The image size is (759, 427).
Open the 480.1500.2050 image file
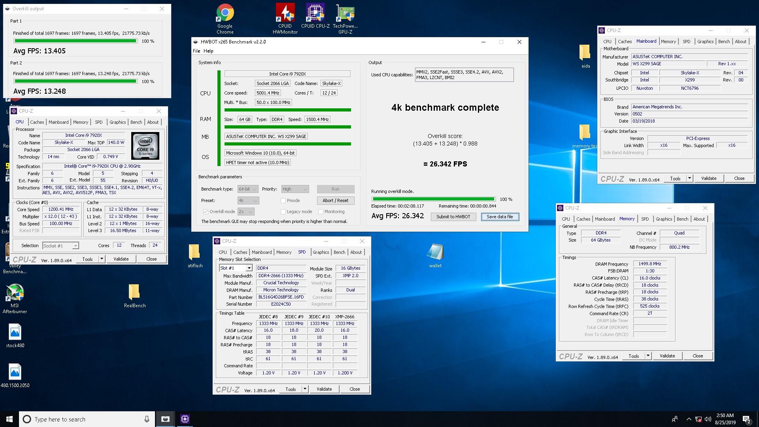(x=15, y=376)
